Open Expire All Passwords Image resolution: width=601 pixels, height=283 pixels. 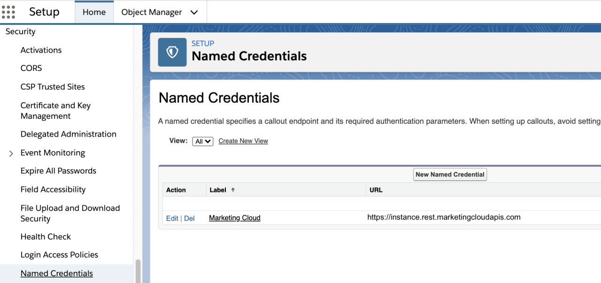(x=58, y=171)
